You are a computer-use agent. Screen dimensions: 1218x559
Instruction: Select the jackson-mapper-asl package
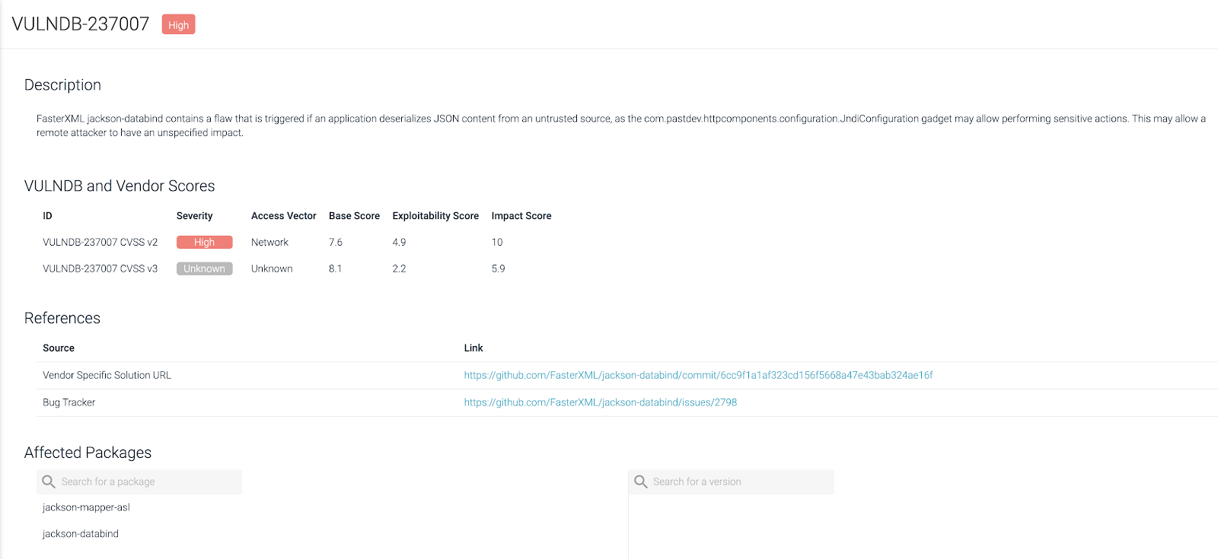(x=86, y=507)
